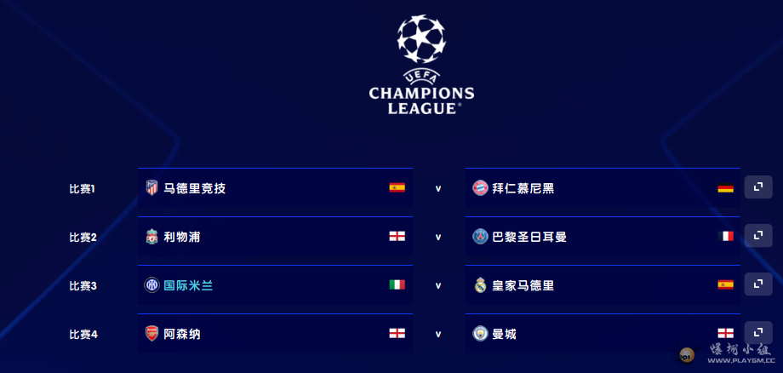
Task: Click the German flag beside 拜仁慕尼黑
Action: coord(725,188)
